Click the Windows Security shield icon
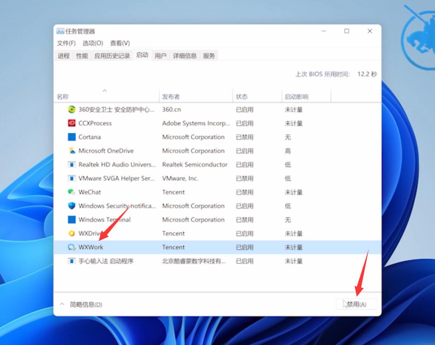Image resolution: width=435 pixels, height=345 pixels. (x=72, y=206)
